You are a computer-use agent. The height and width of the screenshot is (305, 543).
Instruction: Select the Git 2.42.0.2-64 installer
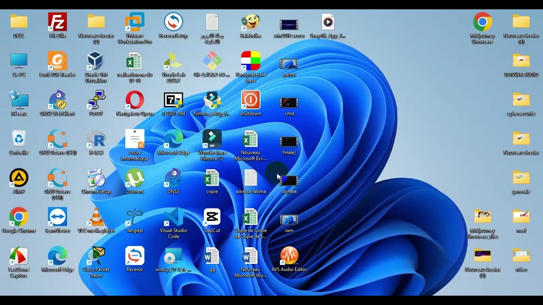coord(212,61)
